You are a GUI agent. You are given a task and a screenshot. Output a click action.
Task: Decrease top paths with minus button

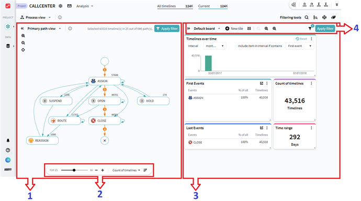tap(96, 170)
